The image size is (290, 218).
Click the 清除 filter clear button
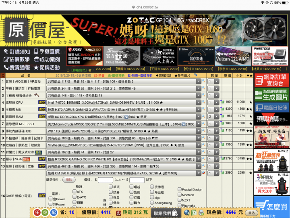pyautogui.click(x=69, y=180)
